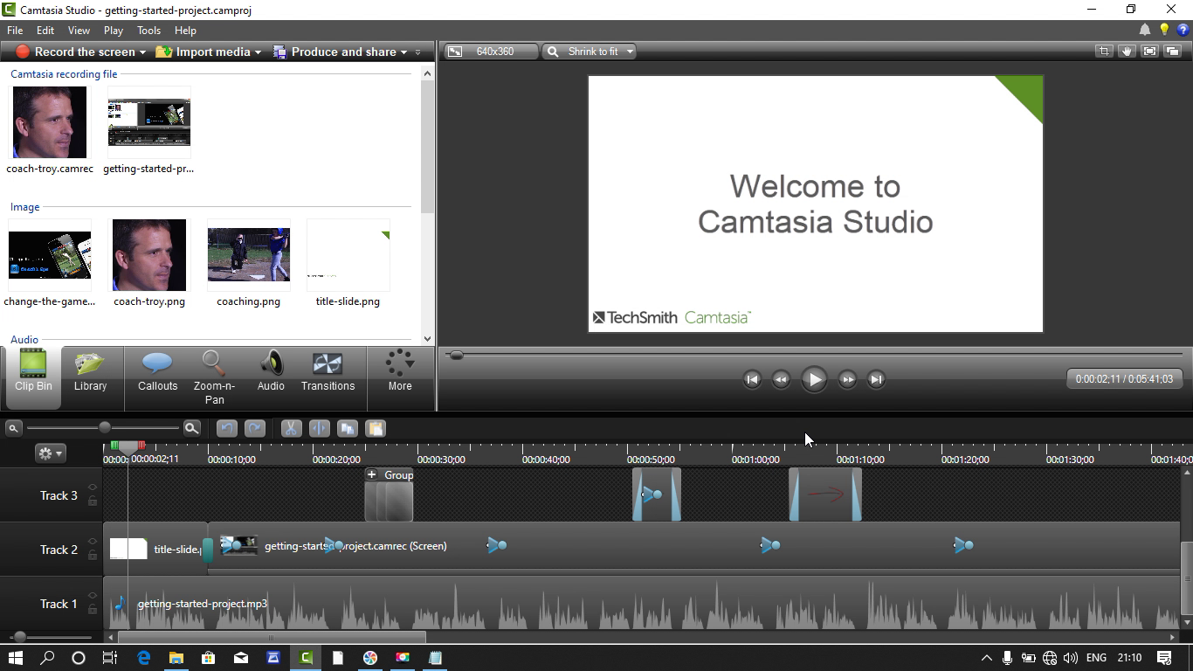1193x671 pixels.
Task: Open notifications bell icon
Action: pos(1145,30)
